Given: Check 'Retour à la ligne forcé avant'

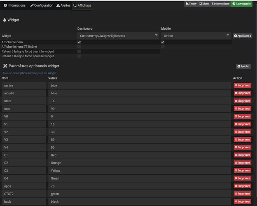Looking at the screenshot, I should click(x=79, y=51).
